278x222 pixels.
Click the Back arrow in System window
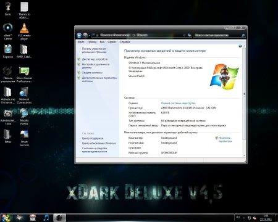point(79,35)
